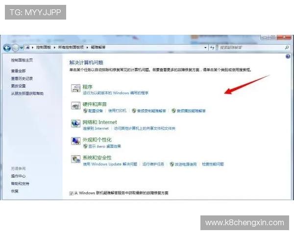
Task: Click shield icon beside 音频录制疑难解答
Action: [134, 111]
